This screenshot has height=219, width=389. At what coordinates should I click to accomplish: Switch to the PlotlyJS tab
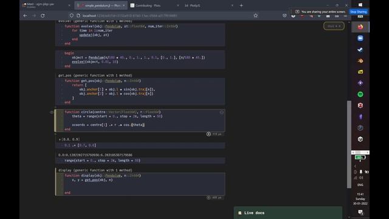[x=208, y=5]
